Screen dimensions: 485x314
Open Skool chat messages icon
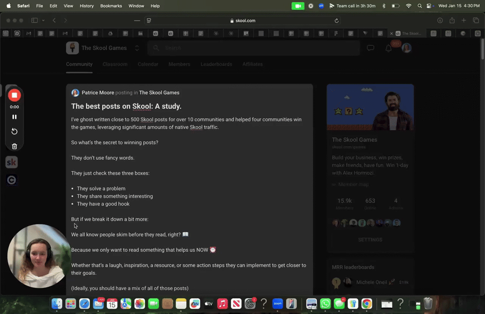coord(370,48)
